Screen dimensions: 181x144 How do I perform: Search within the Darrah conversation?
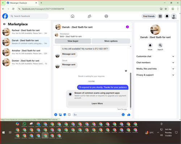coord(160,45)
